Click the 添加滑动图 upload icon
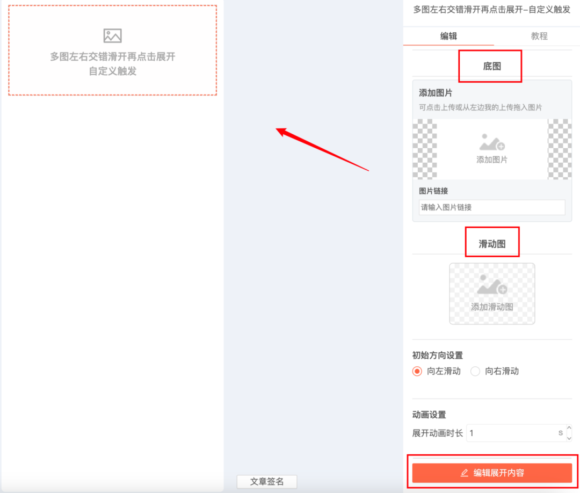580x493 pixels. [x=492, y=285]
